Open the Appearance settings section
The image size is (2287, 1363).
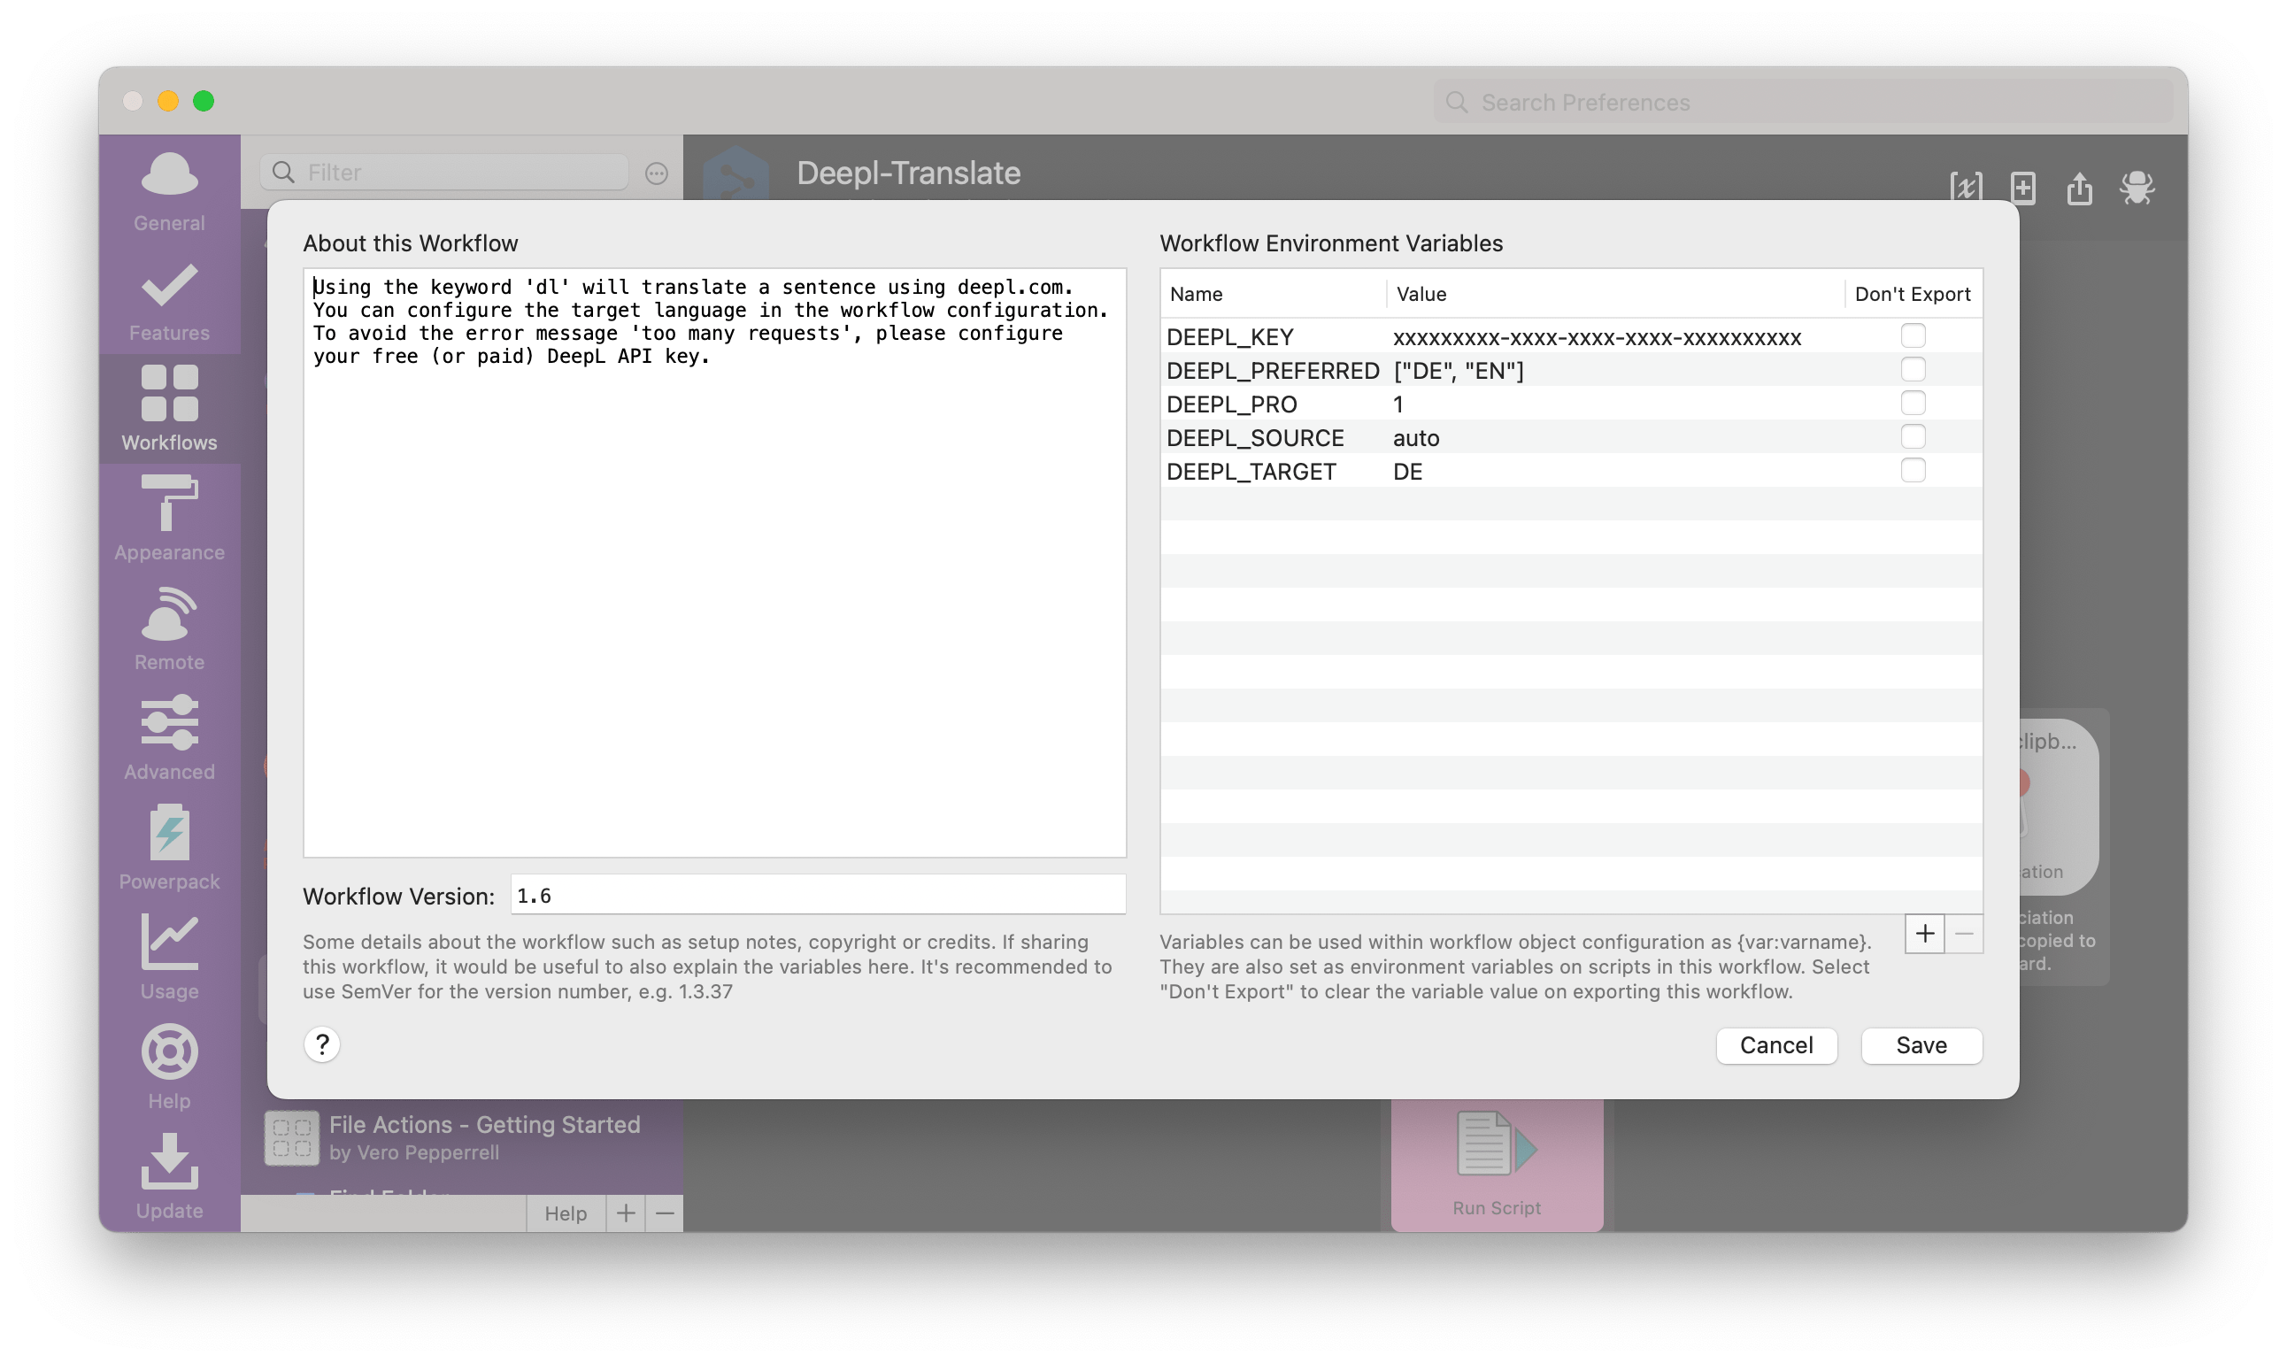[169, 520]
